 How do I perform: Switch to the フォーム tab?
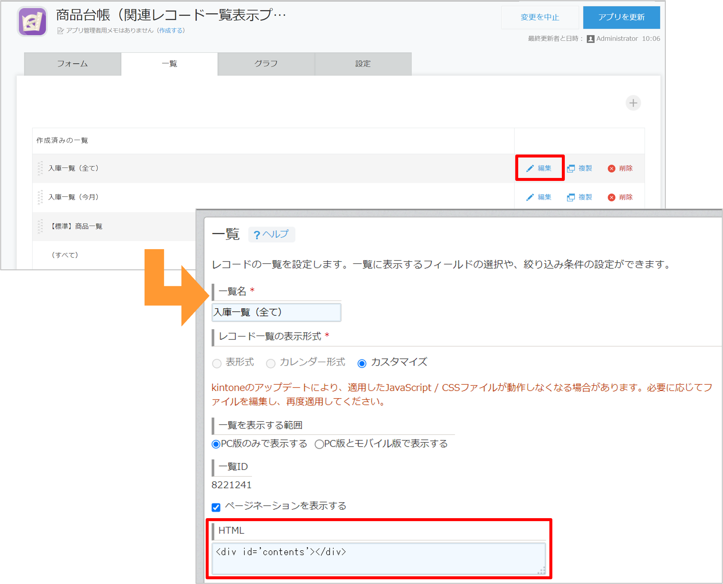pos(73,64)
